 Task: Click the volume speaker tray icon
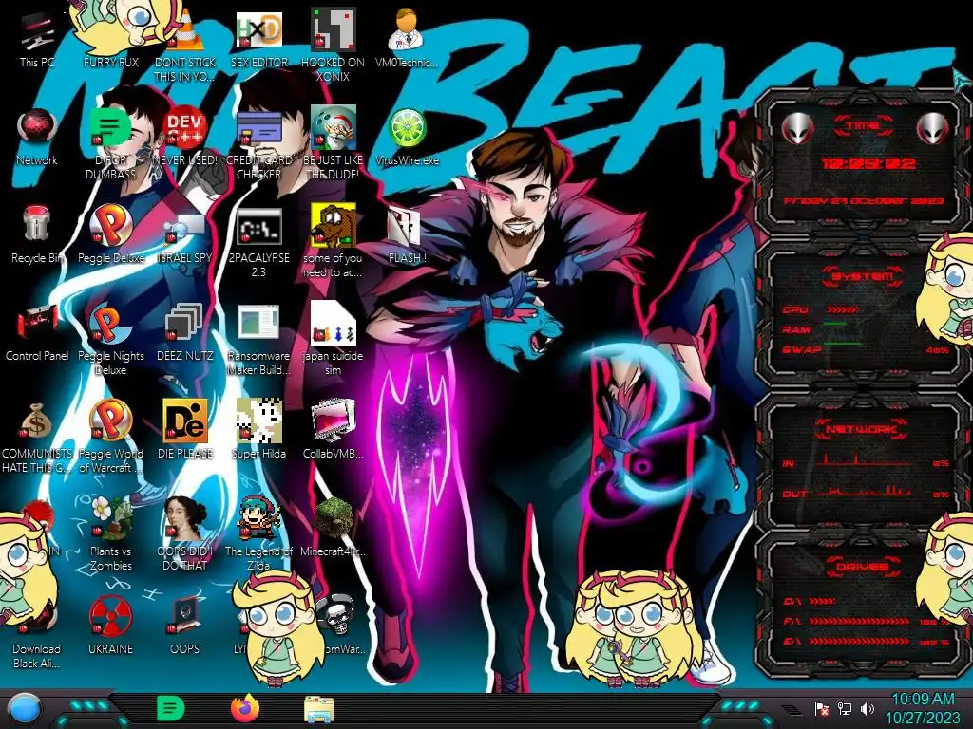(868, 708)
